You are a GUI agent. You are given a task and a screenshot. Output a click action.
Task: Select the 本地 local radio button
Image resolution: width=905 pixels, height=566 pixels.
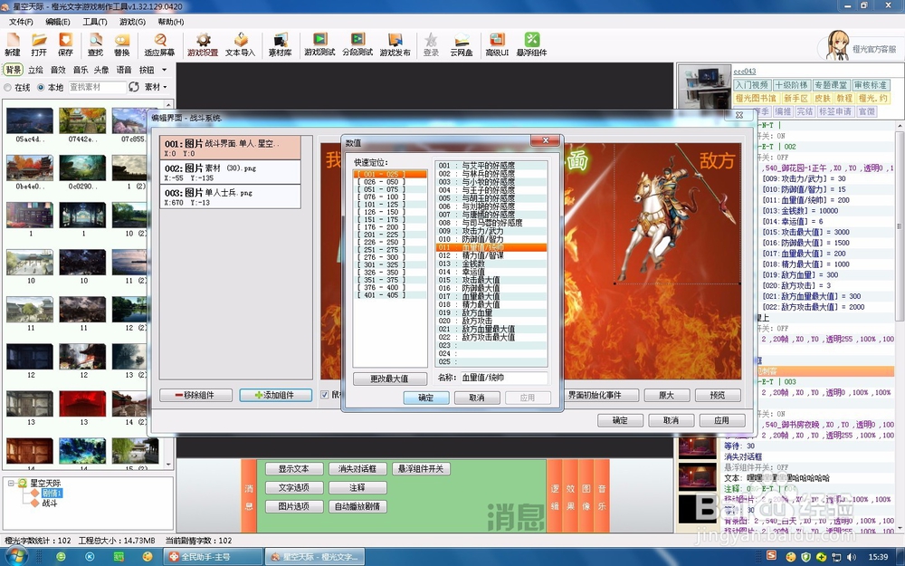[x=41, y=87]
